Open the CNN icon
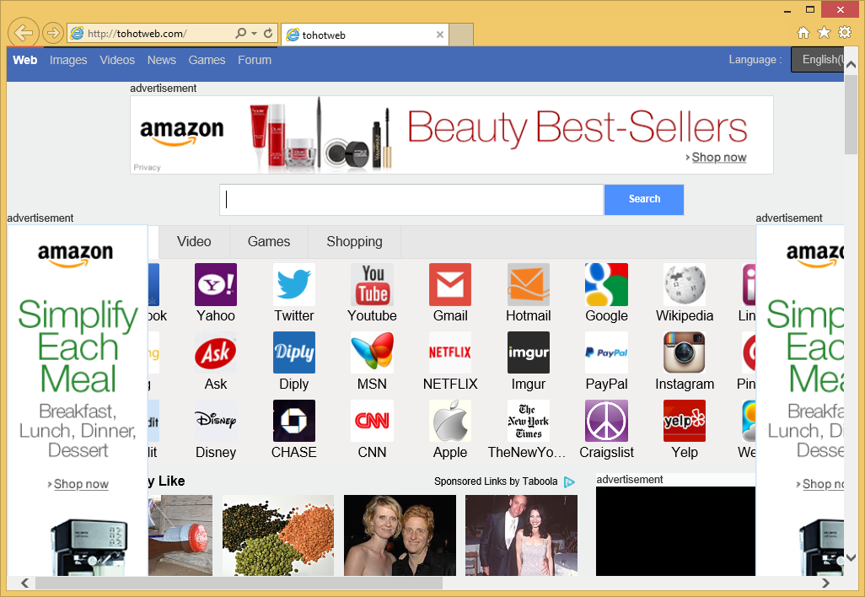865x597 pixels. coord(373,421)
